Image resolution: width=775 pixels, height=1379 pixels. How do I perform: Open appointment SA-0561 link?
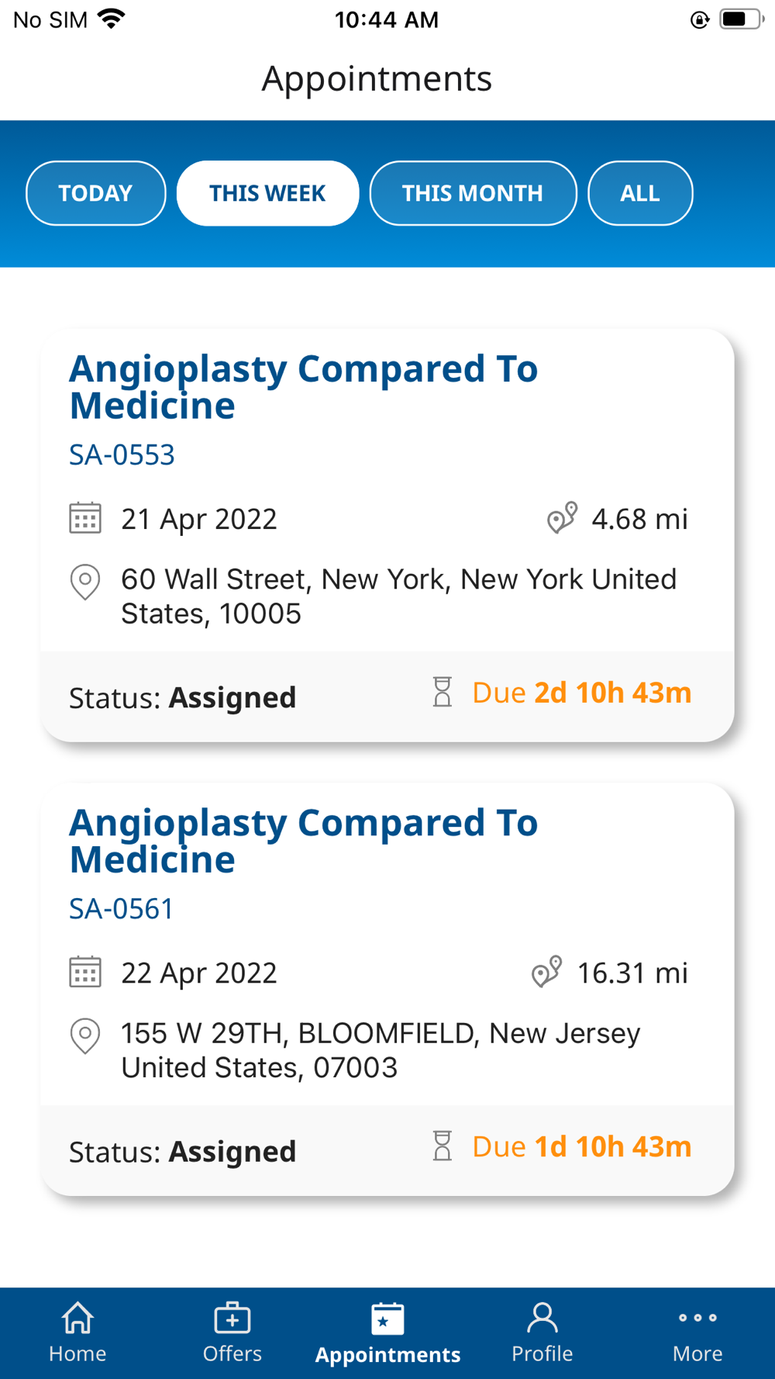(122, 909)
